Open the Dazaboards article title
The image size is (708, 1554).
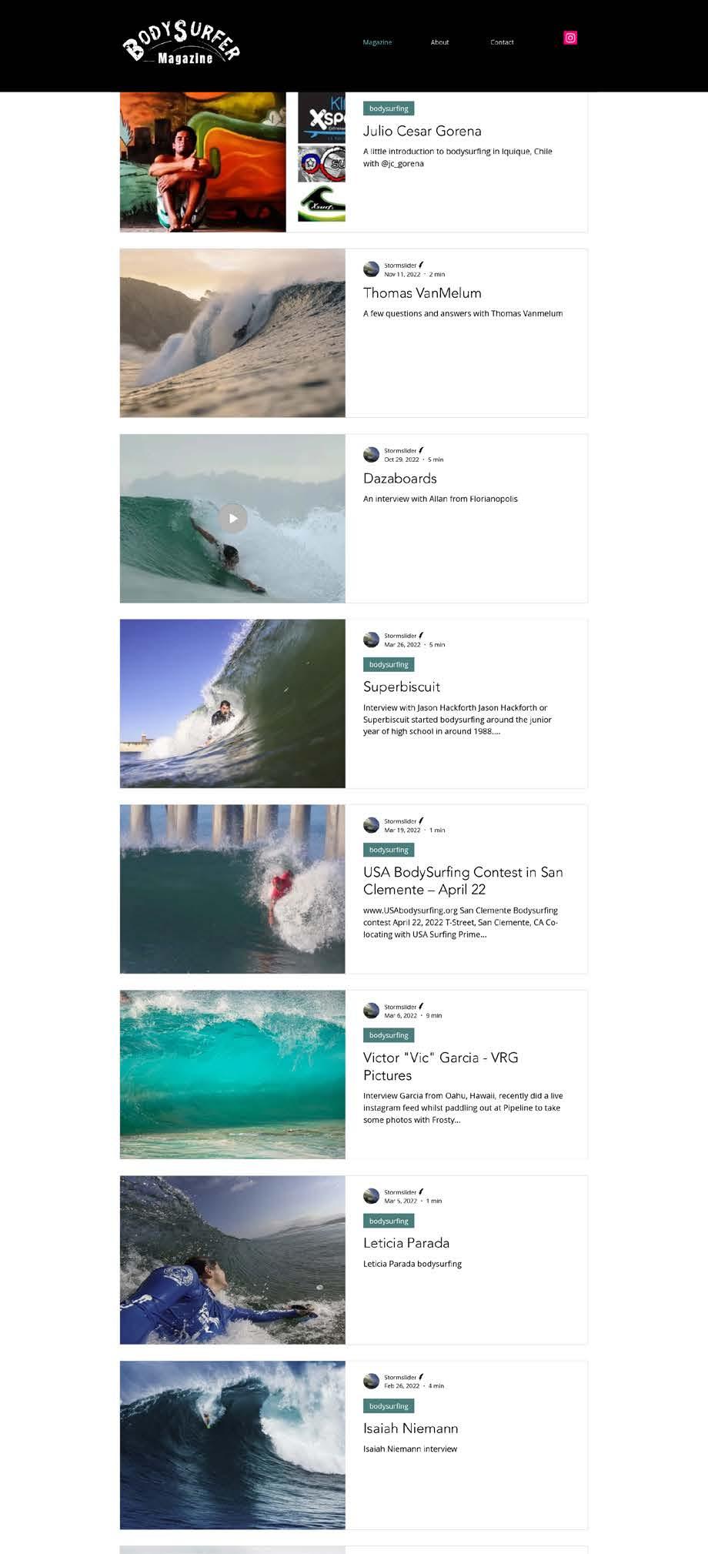pyautogui.click(x=400, y=479)
